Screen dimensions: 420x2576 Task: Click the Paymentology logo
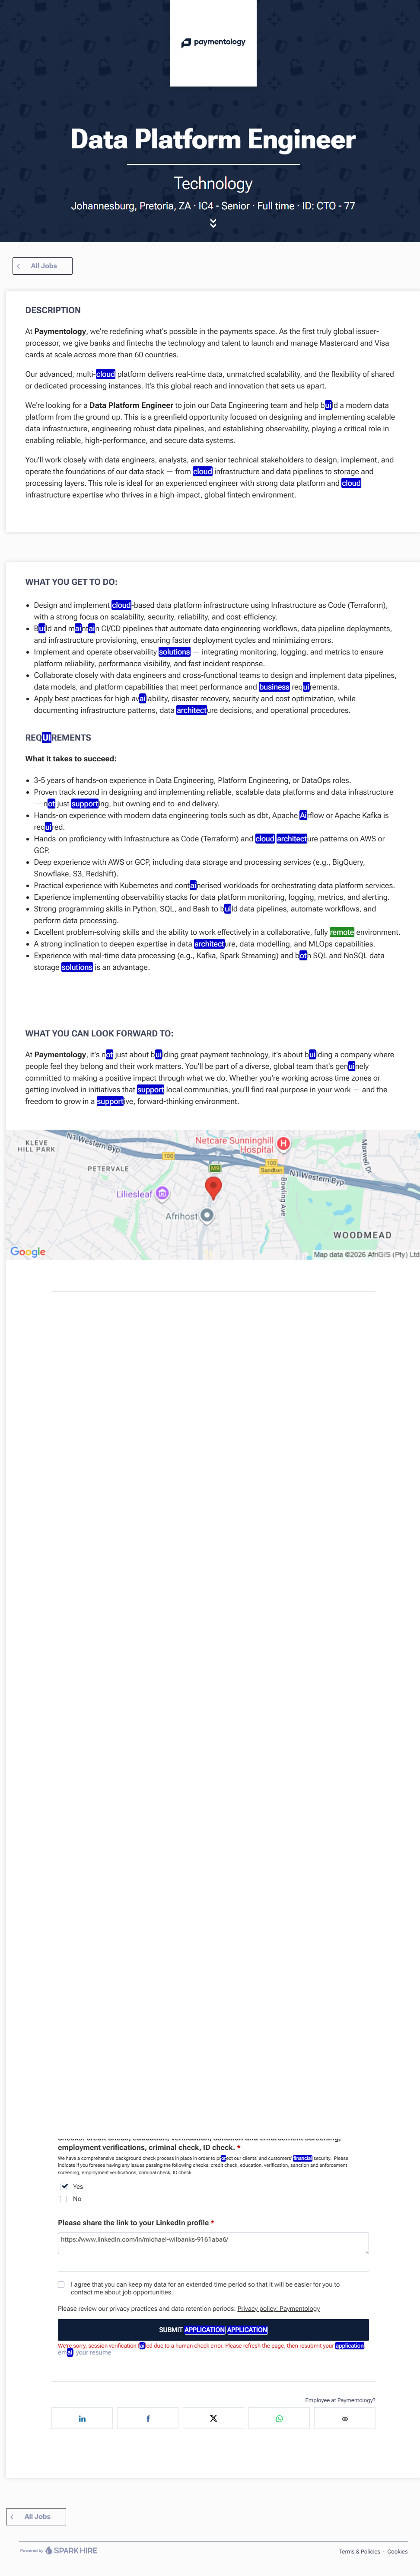click(x=213, y=42)
